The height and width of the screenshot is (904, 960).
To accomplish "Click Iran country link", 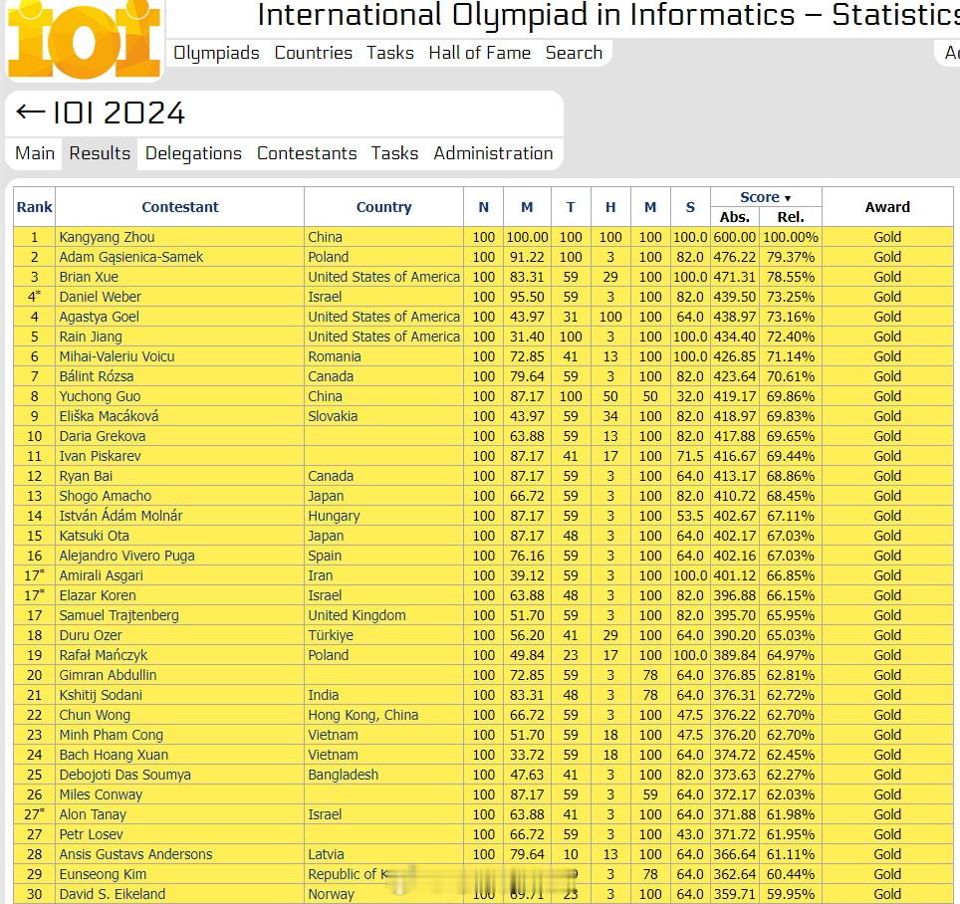I will click(321, 575).
